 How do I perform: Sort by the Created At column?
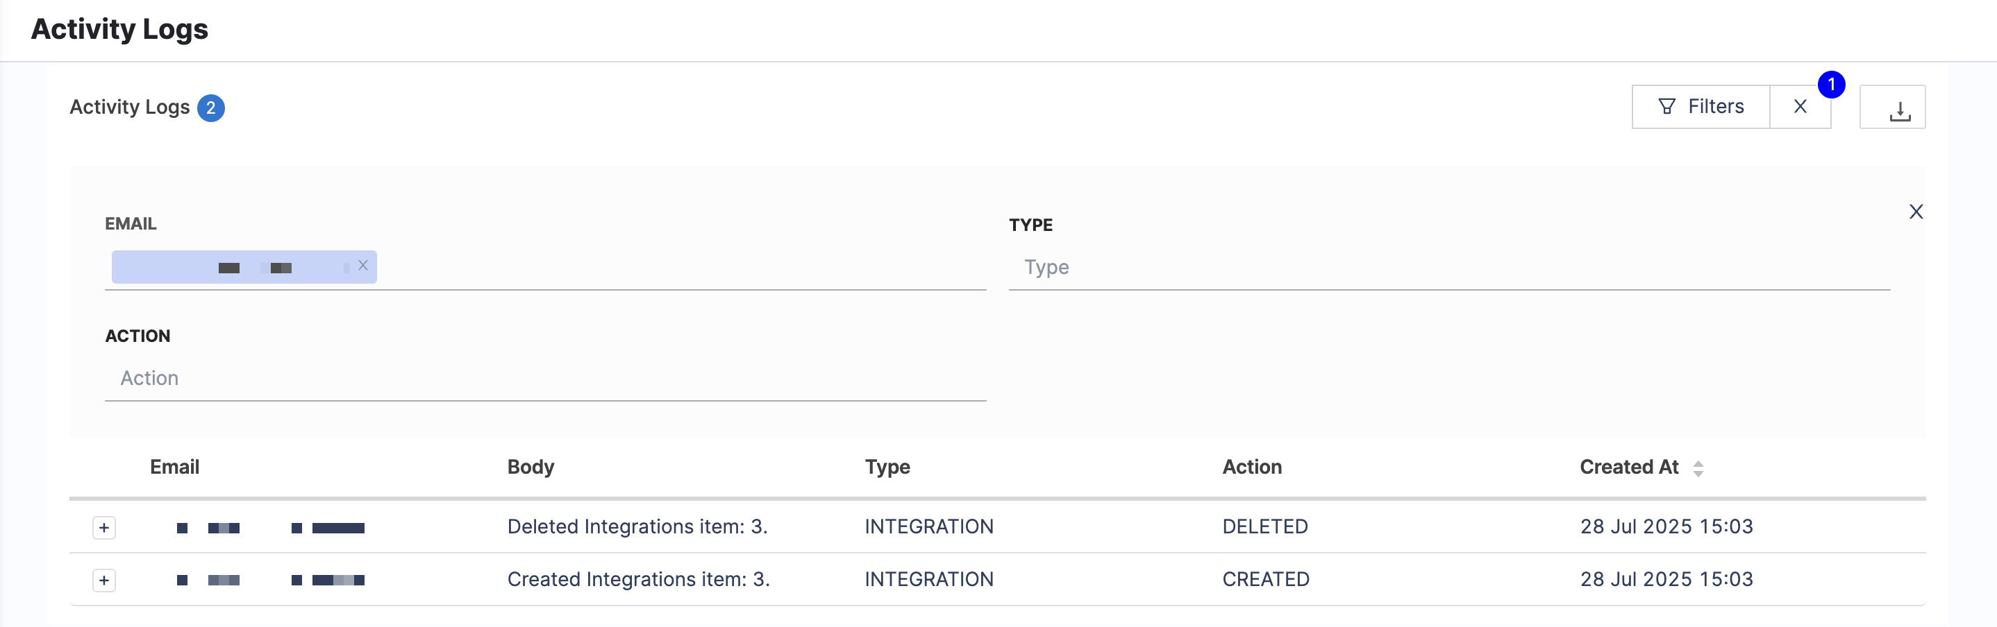[x=1698, y=468]
